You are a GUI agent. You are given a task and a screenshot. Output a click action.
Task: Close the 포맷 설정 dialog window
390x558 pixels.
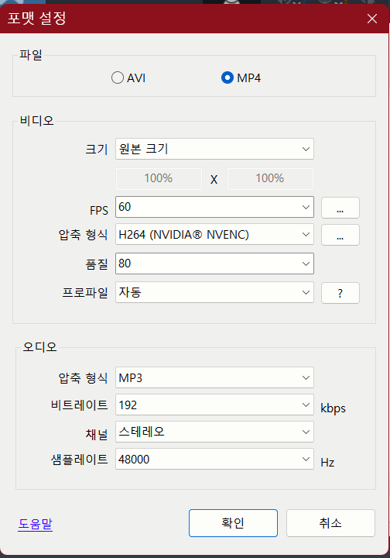coord(372,19)
